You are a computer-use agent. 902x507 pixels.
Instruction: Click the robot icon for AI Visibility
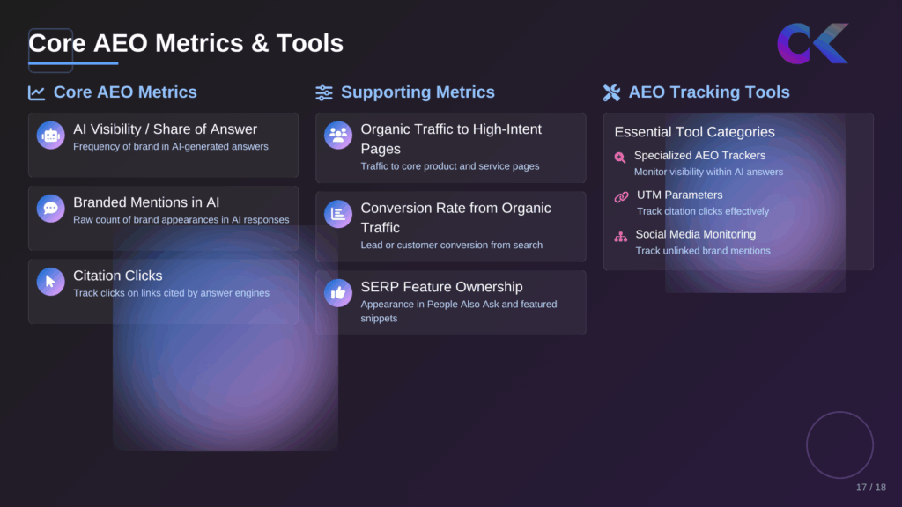coord(50,134)
